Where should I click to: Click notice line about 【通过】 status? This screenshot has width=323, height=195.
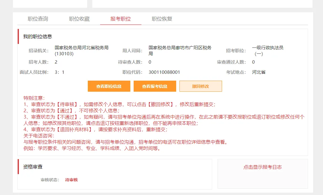[x=72, y=110]
